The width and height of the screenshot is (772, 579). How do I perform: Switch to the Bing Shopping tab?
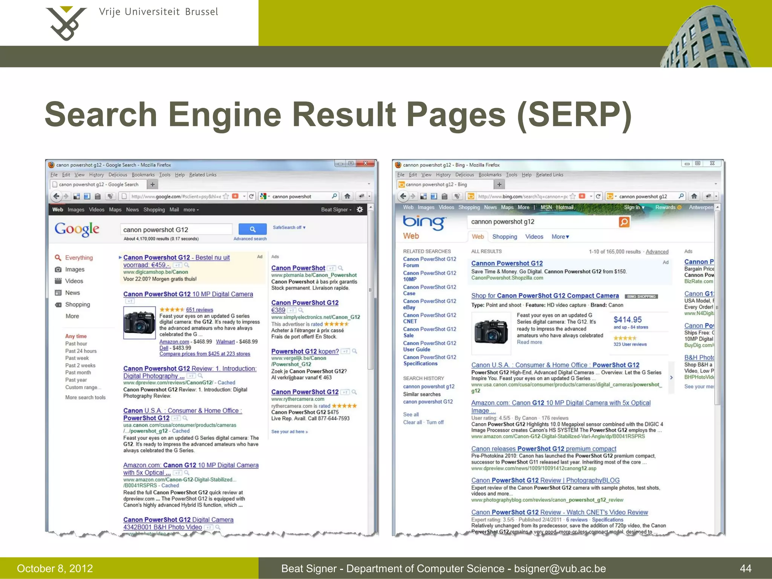[x=505, y=237]
